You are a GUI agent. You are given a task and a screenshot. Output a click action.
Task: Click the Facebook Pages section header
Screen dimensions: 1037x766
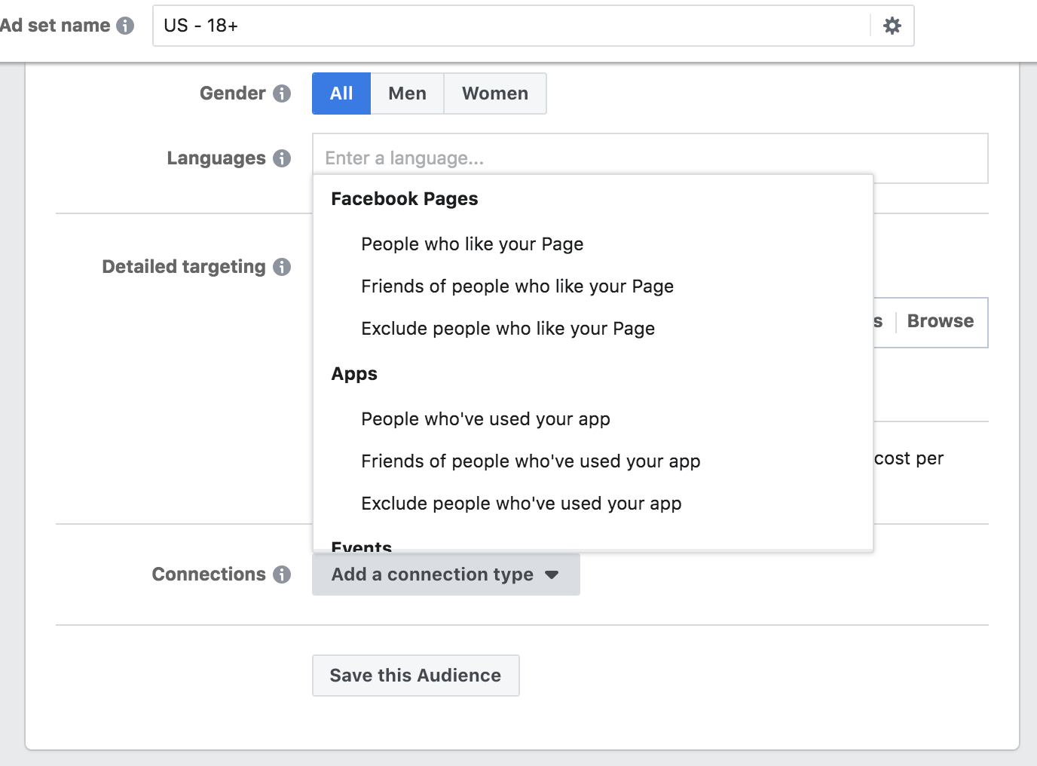click(405, 199)
